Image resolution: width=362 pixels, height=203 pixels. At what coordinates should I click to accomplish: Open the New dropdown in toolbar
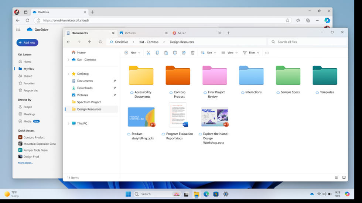coord(133,53)
